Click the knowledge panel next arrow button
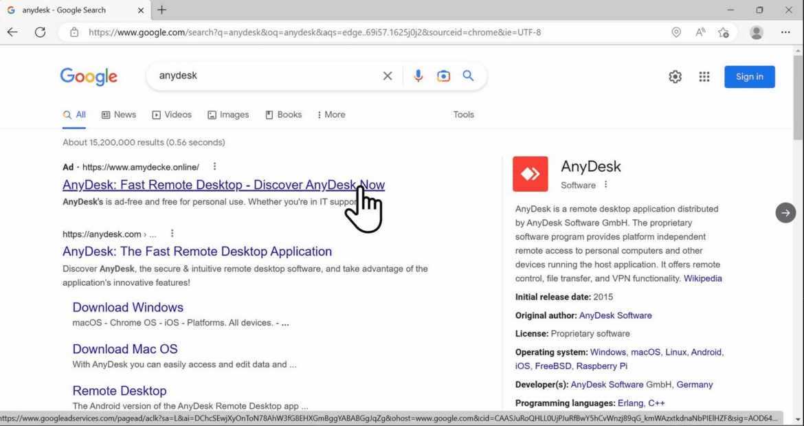This screenshot has height=426, width=804. (x=785, y=213)
